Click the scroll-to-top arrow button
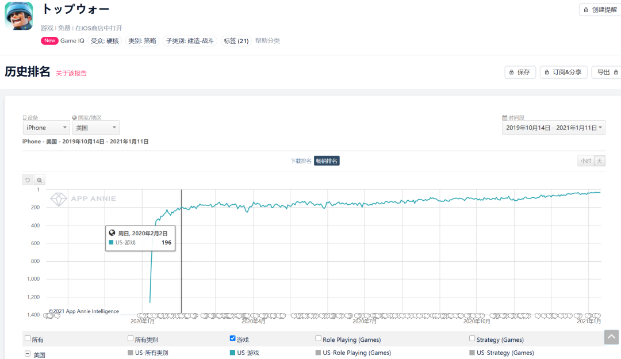Image resolution: width=621 pixels, height=359 pixels. point(611,337)
